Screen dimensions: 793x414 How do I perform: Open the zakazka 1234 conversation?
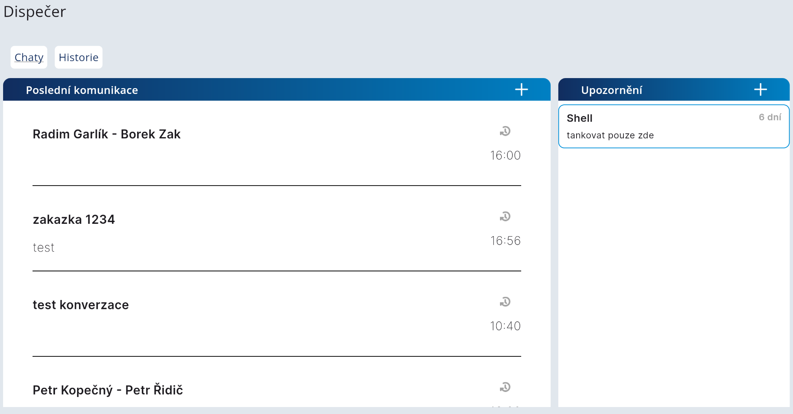point(74,220)
